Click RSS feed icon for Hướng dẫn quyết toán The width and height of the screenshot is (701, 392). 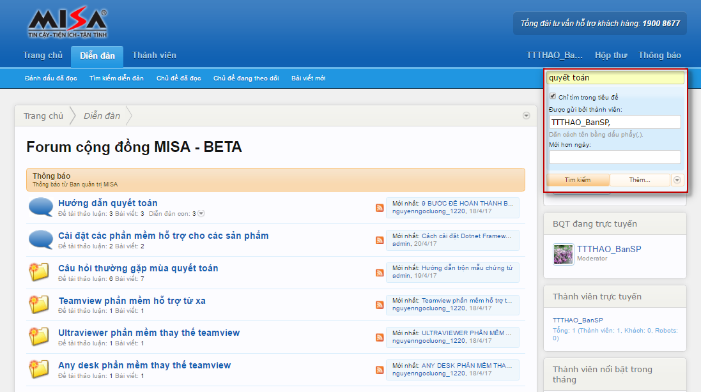click(380, 208)
